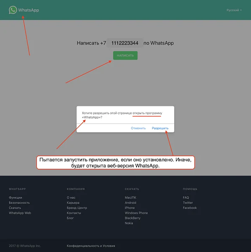Click the WhatsApp wordmark text in header
The width and height of the screenshot is (251, 252).
click(28, 10)
